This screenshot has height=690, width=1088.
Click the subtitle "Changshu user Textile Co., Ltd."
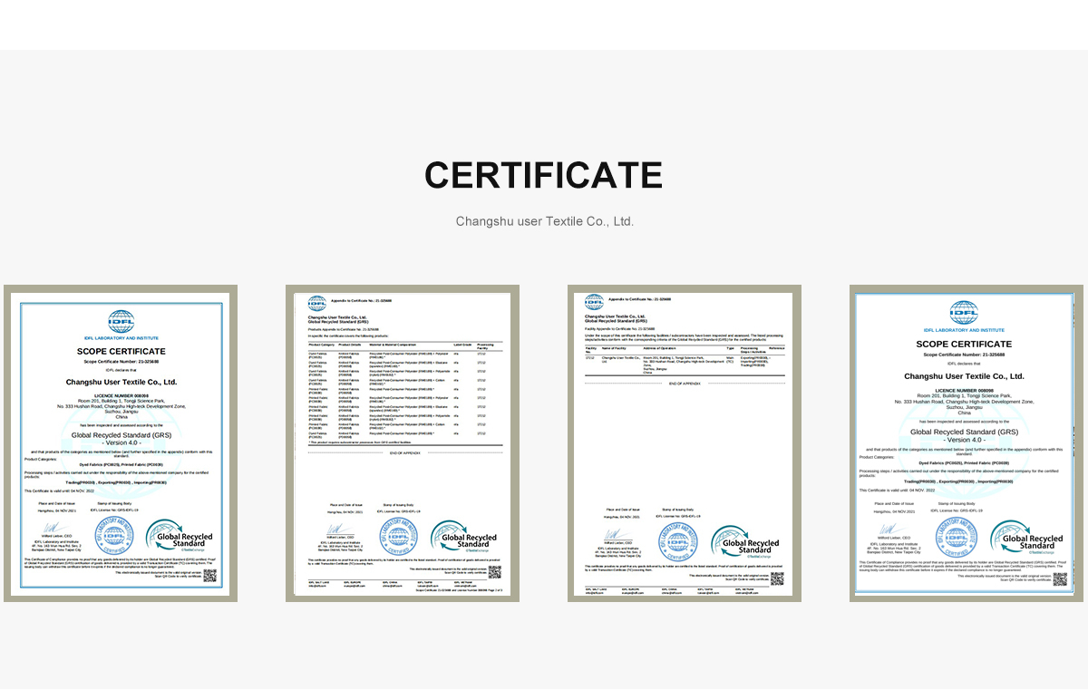coord(545,221)
